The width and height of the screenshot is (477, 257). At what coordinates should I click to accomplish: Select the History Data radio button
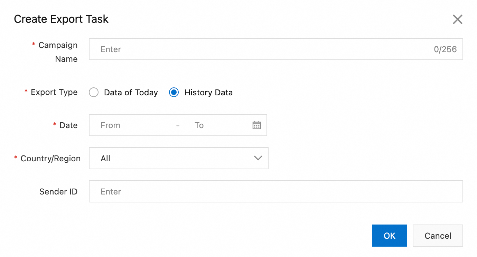(x=174, y=93)
